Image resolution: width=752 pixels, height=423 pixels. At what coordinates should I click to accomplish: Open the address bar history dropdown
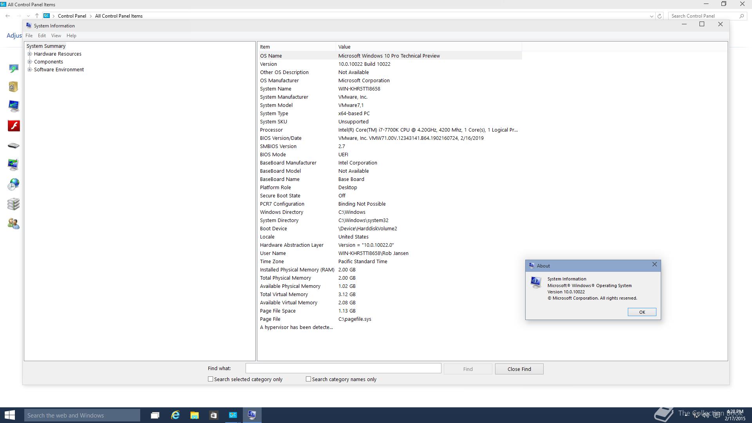pos(651,16)
